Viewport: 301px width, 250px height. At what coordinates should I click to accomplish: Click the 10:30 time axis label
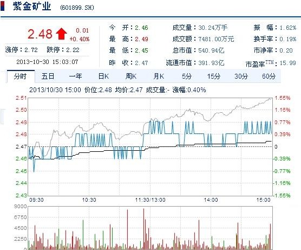coord(89,200)
